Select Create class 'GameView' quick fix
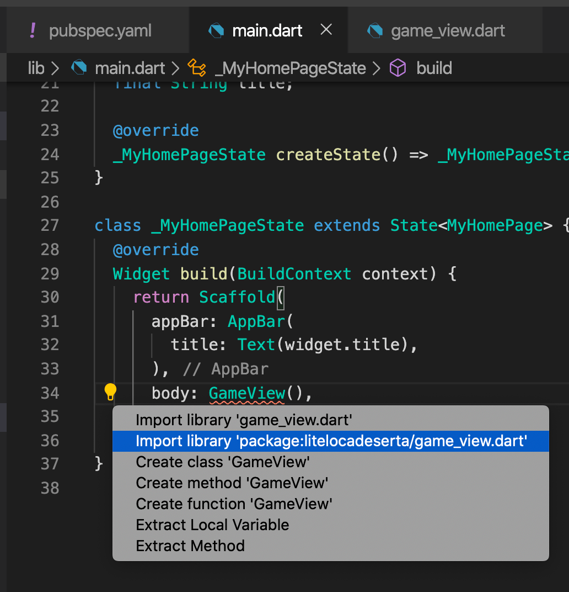 223,462
